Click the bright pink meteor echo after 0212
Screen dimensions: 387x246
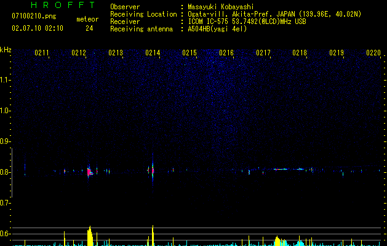90,172
